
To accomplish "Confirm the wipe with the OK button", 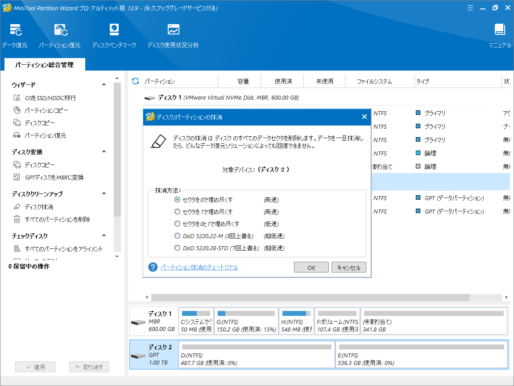I will point(311,268).
